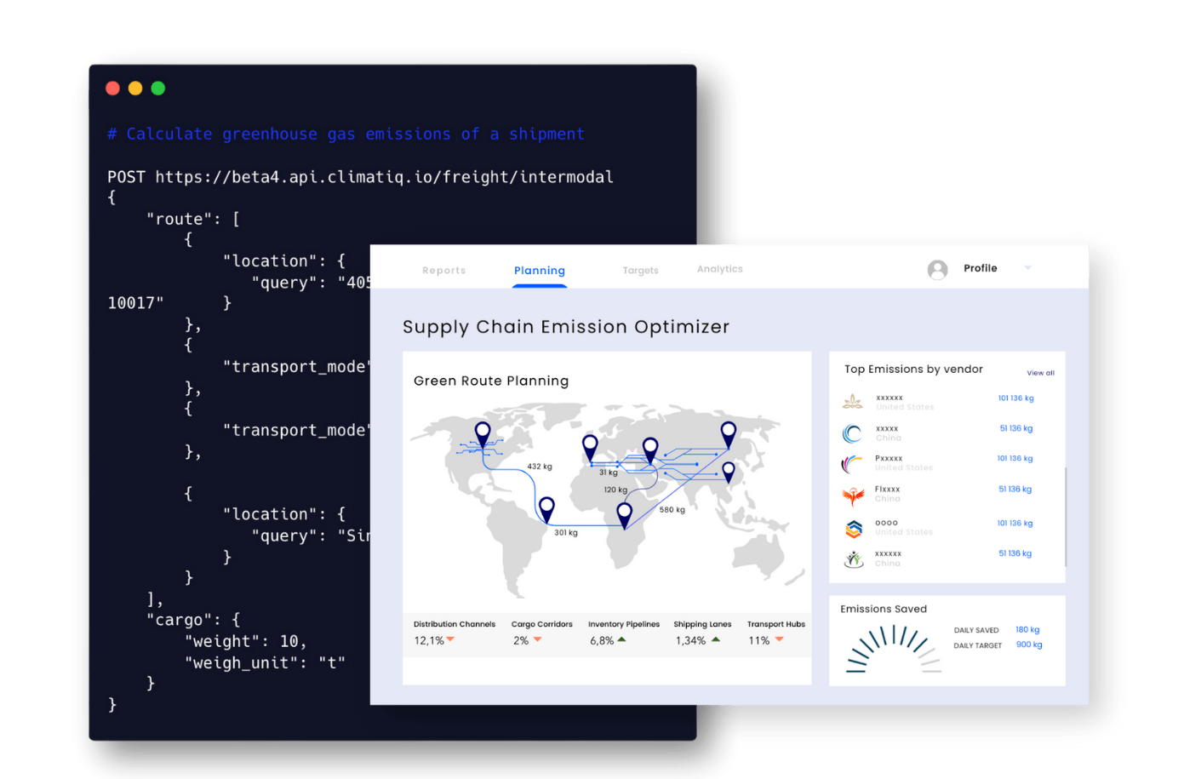
Task: Open the Analytics tab
Action: tap(719, 269)
